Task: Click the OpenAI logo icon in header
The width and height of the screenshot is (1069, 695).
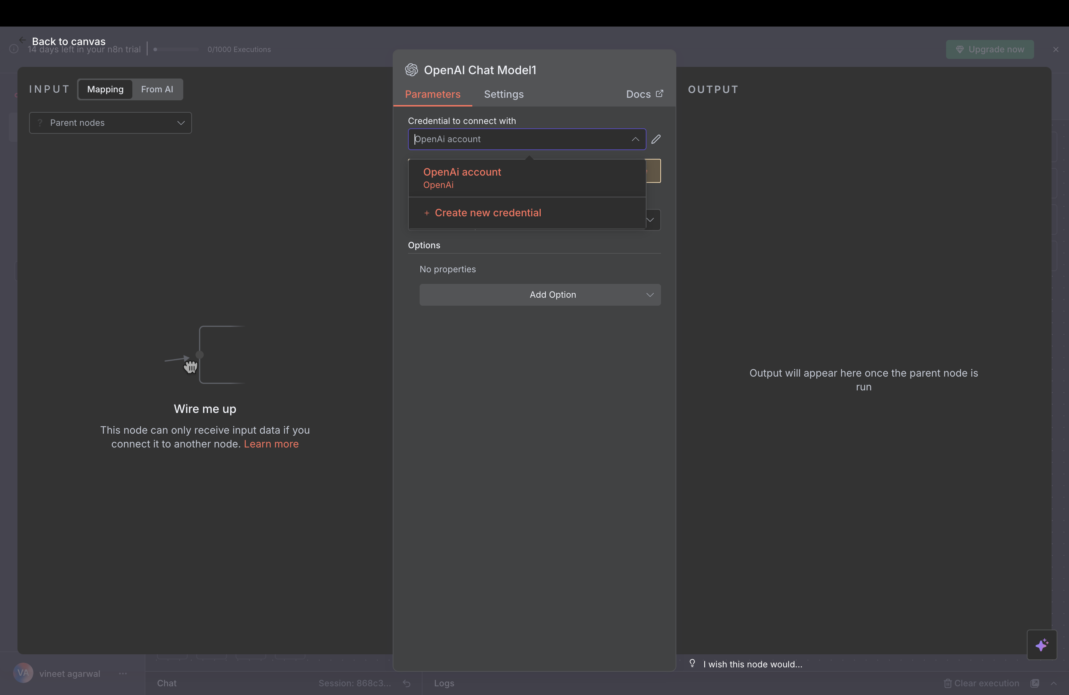Action: point(412,70)
